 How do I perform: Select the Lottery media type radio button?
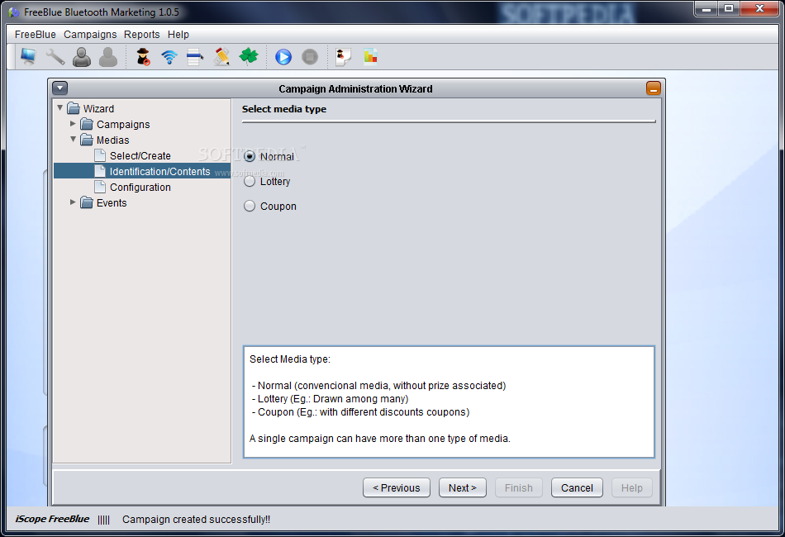pos(250,181)
